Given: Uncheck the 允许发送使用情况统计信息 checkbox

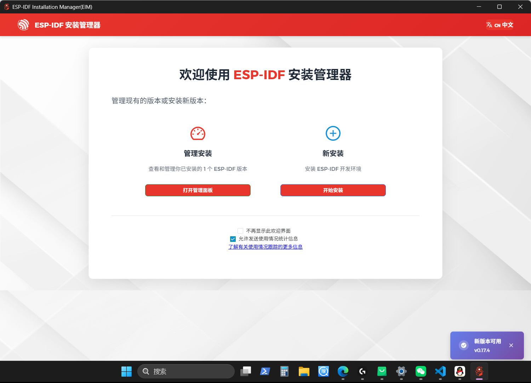Looking at the screenshot, I should tap(233, 239).
